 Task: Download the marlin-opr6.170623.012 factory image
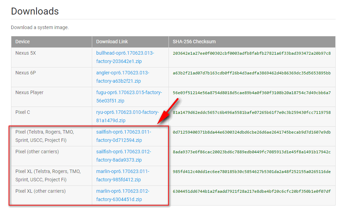coord(123,195)
